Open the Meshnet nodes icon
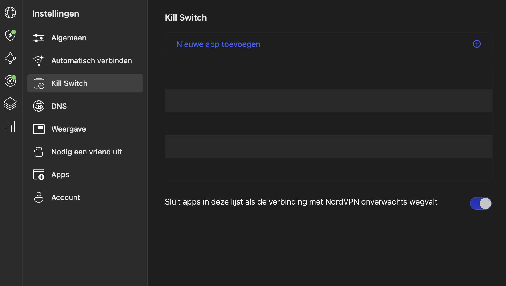The width and height of the screenshot is (506, 286). click(x=10, y=58)
